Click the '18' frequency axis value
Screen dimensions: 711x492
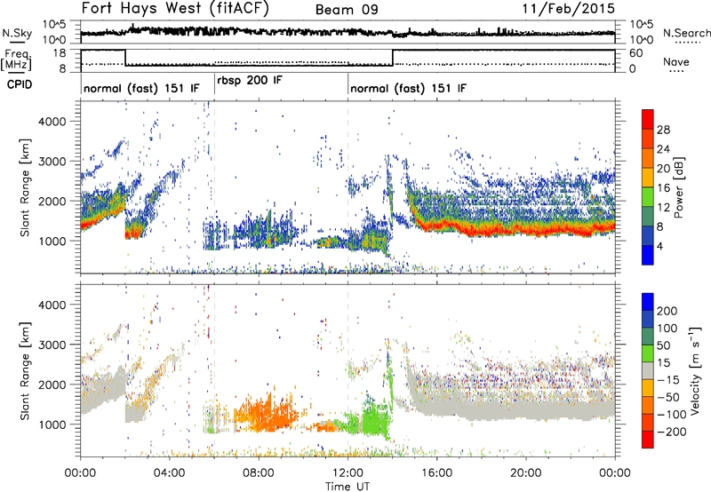click(x=60, y=53)
